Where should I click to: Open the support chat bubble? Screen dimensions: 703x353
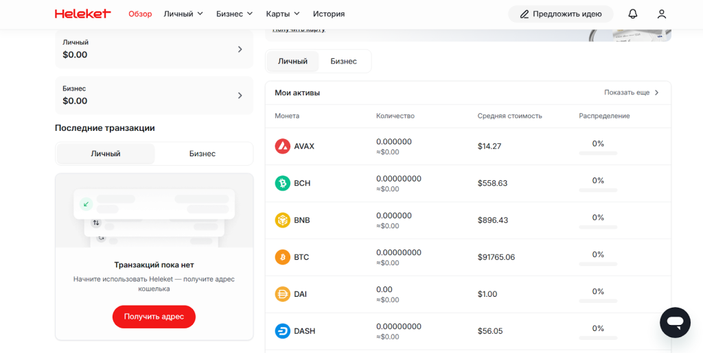point(674,322)
